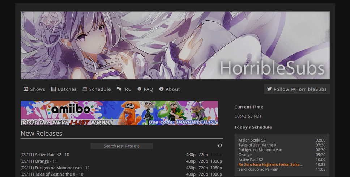350x177 pixels.
Task: Click the About info icon
Action: tap(161, 89)
